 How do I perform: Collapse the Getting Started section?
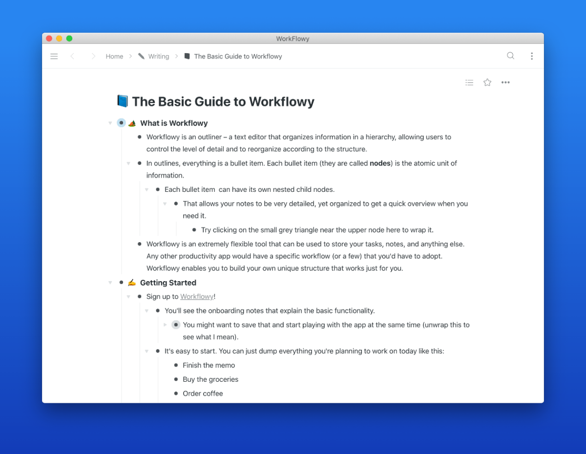click(110, 283)
